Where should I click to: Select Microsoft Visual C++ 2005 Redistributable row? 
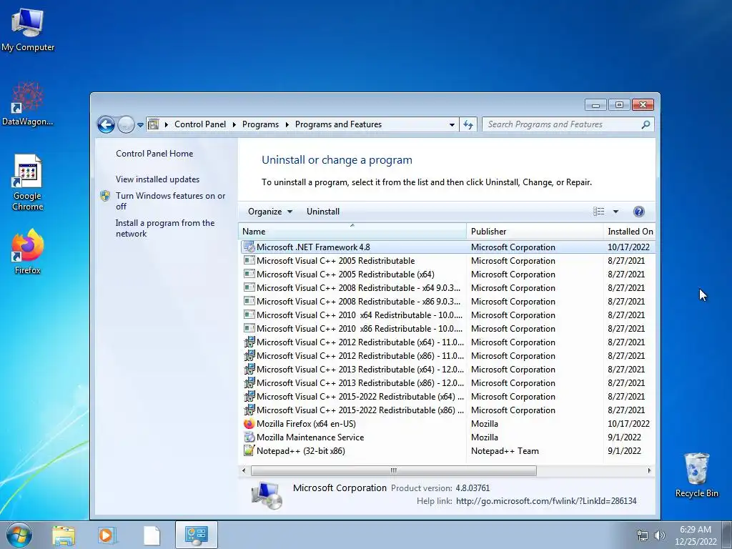(x=447, y=260)
